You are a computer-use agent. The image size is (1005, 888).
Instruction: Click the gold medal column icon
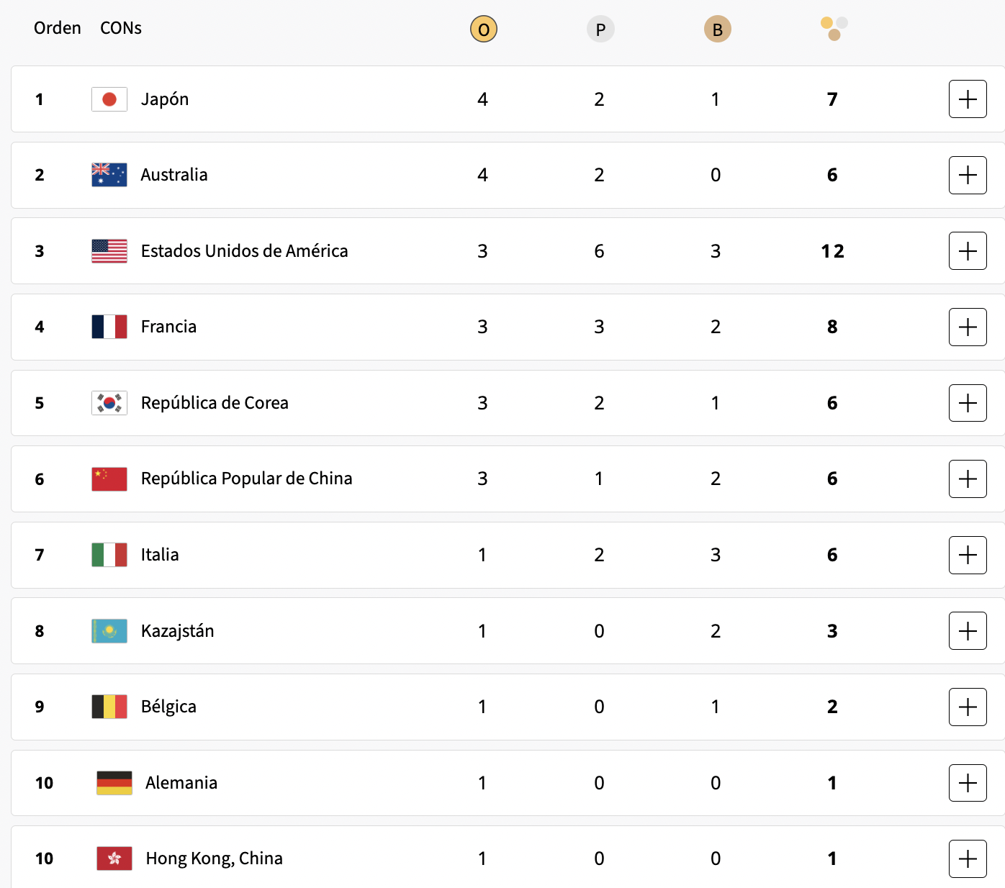[x=483, y=30]
